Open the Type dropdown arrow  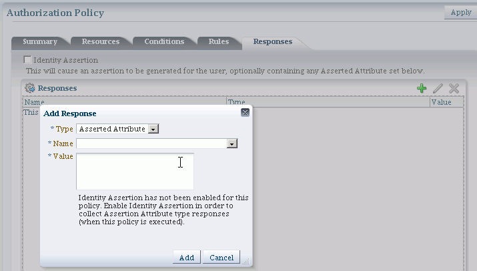[x=153, y=129]
